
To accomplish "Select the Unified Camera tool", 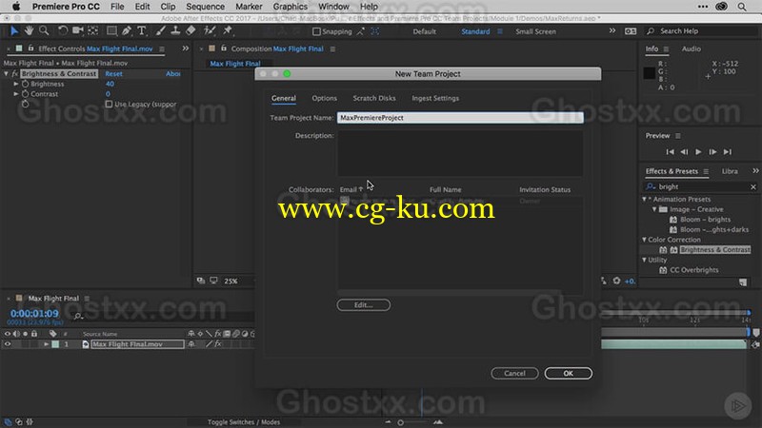I will pos(78,31).
